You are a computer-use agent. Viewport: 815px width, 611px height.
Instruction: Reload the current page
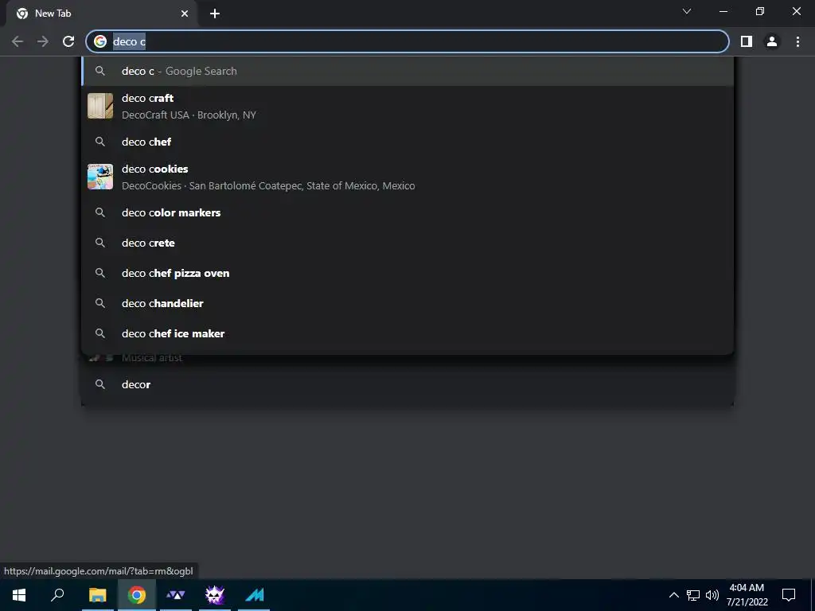pos(68,41)
